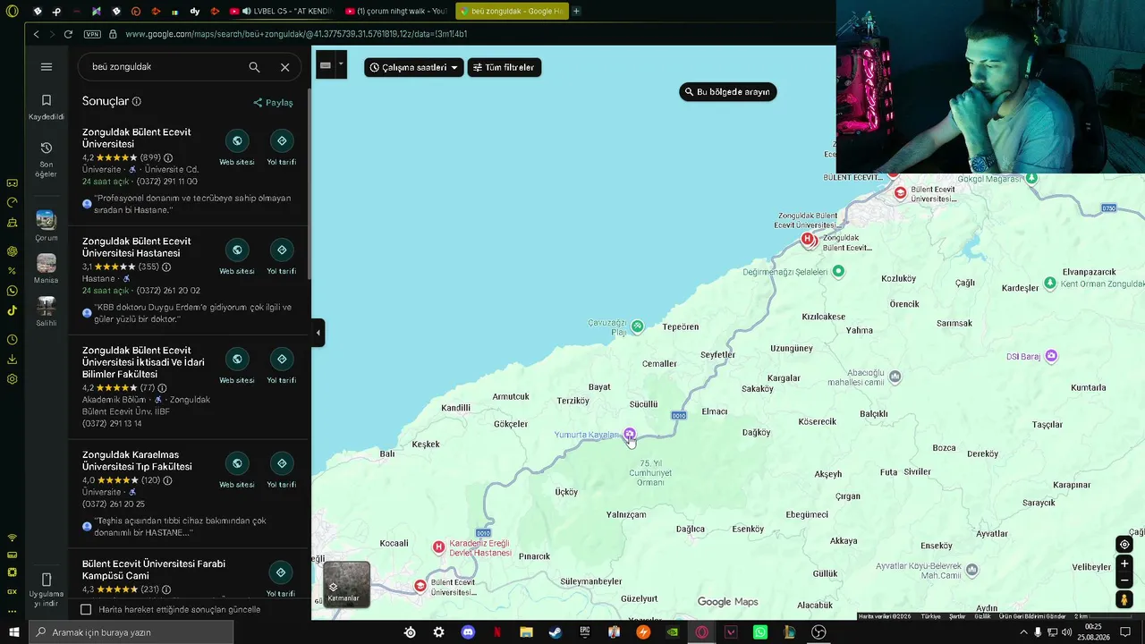Viewport: 1145px width, 644px height.
Task: Show info icon next to Sonuçlar
Action: [137, 102]
